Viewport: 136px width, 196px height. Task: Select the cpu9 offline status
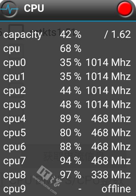116,189
